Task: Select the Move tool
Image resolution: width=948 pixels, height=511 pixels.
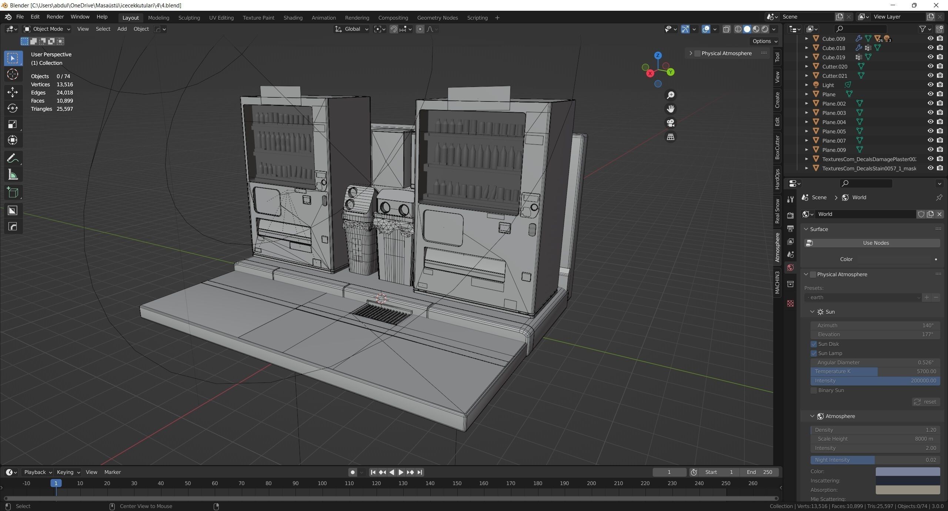Action: (x=13, y=92)
